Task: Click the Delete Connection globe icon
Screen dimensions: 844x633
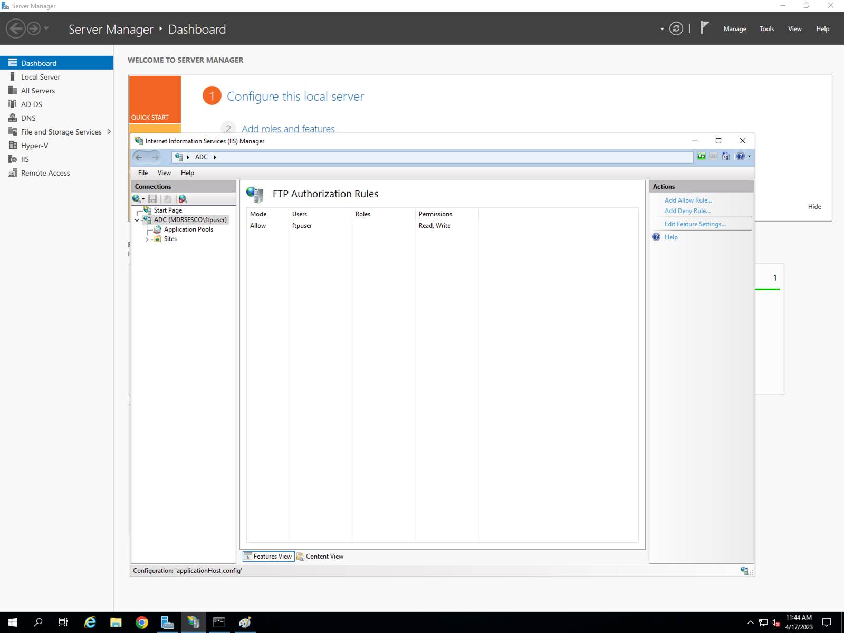Action: 183,199
